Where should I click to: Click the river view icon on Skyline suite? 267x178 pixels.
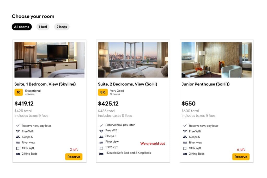click(x=17, y=142)
